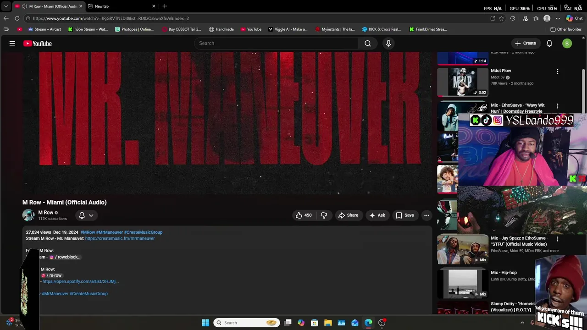Open the FrankDimes Stream bookmark
Viewport: 587px width, 330px height.
[x=428, y=29]
